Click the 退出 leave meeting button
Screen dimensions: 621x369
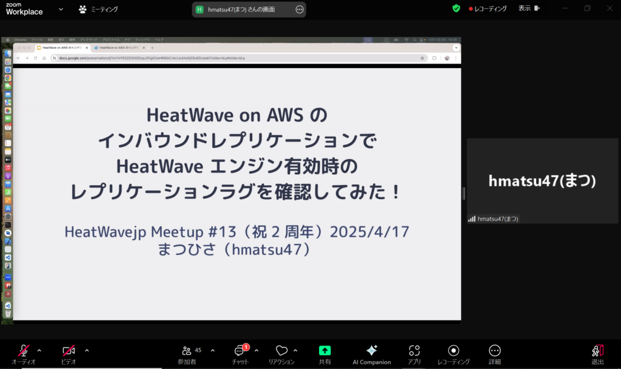click(x=597, y=354)
